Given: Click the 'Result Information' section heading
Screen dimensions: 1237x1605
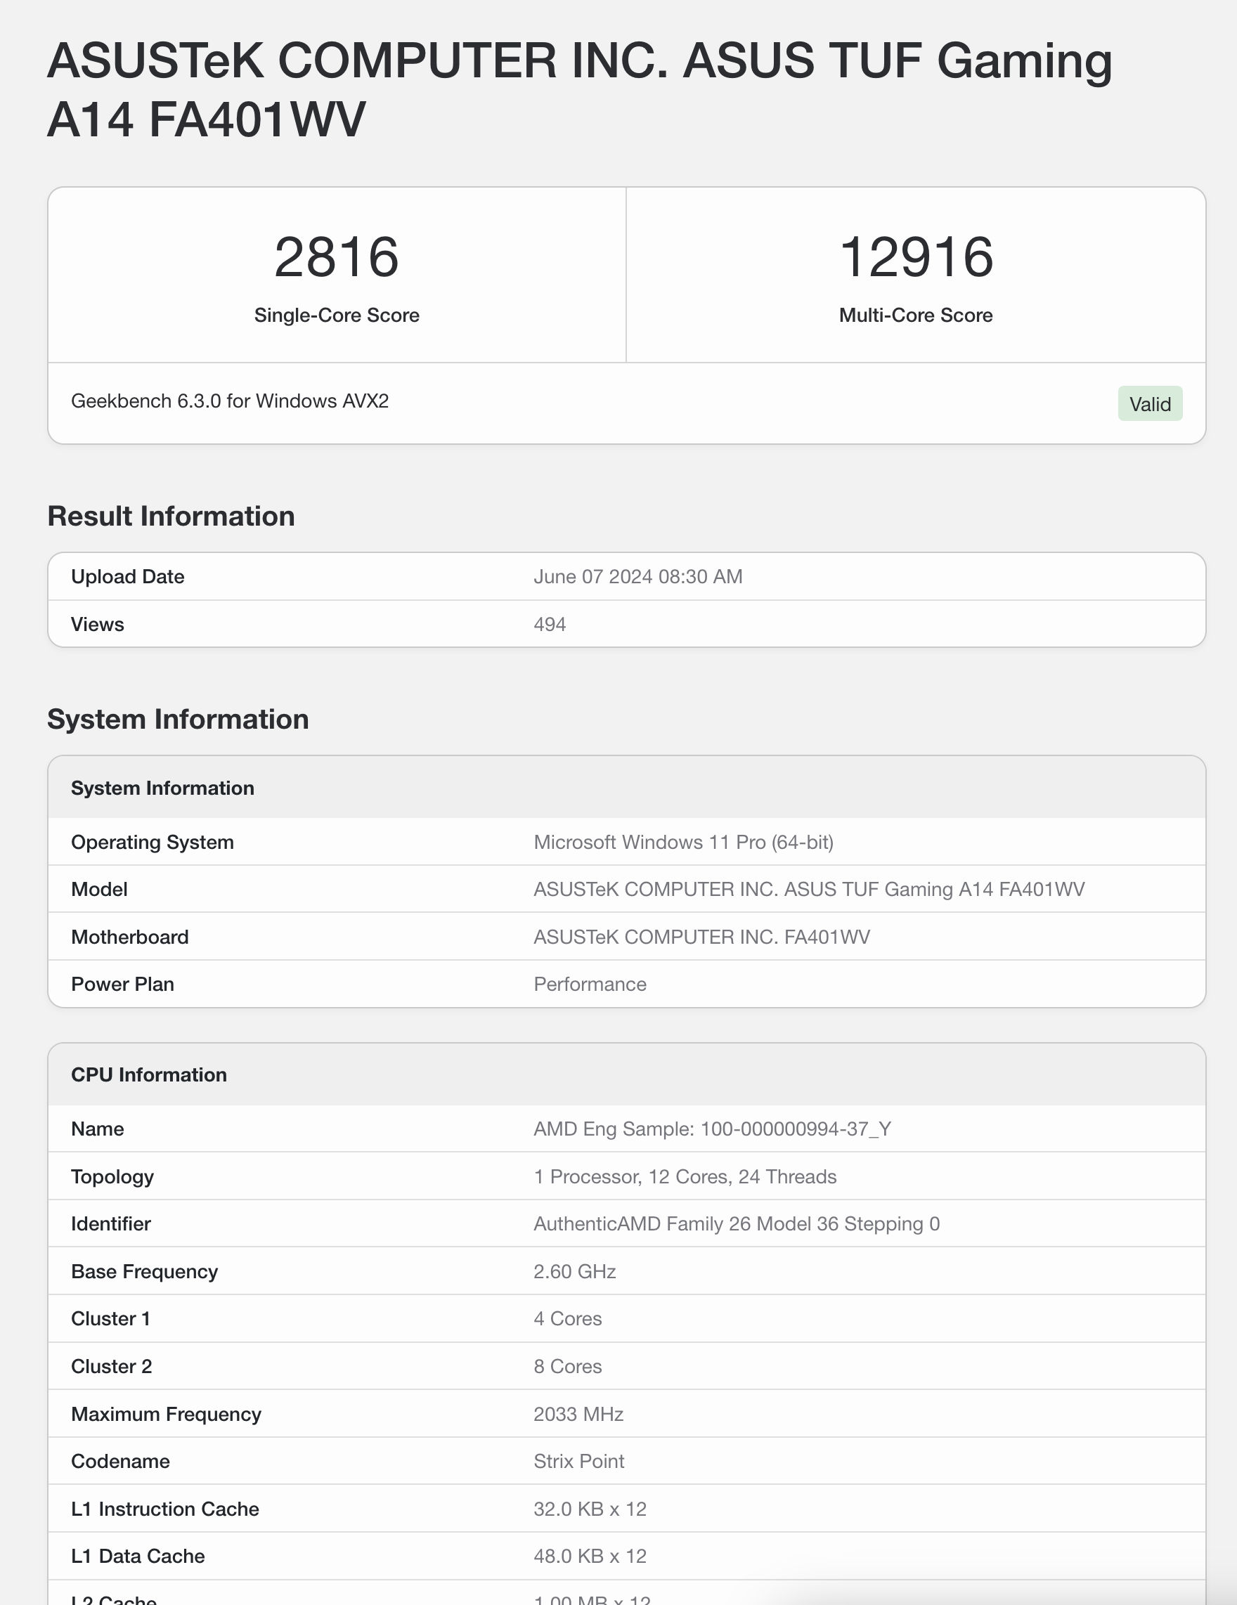Looking at the screenshot, I should 171,516.
